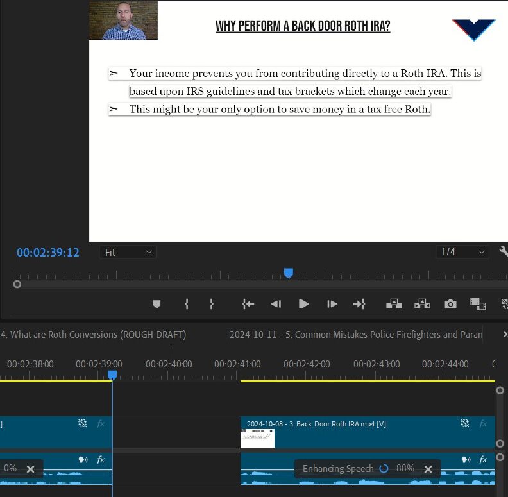Screen dimensions: 508x497
Task: Open the 1/4 playback resolution dropdown
Action: point(462,252)
